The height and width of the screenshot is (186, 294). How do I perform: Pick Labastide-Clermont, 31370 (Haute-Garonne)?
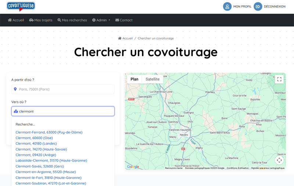(x=51, y=161)
